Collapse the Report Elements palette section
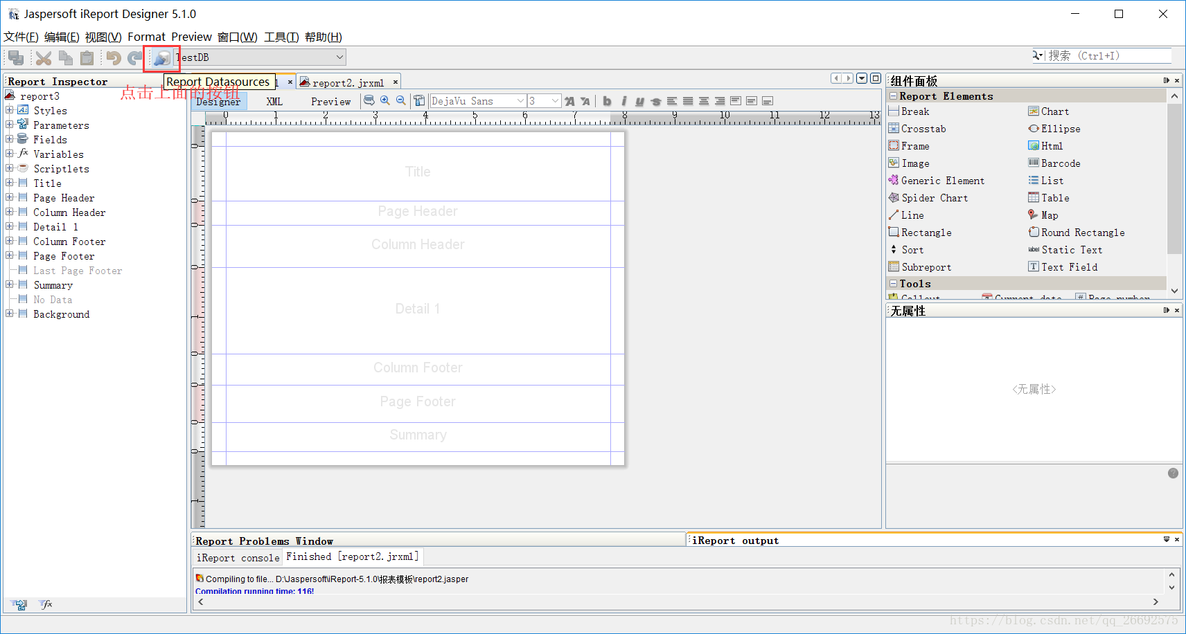 click(894, 96)
